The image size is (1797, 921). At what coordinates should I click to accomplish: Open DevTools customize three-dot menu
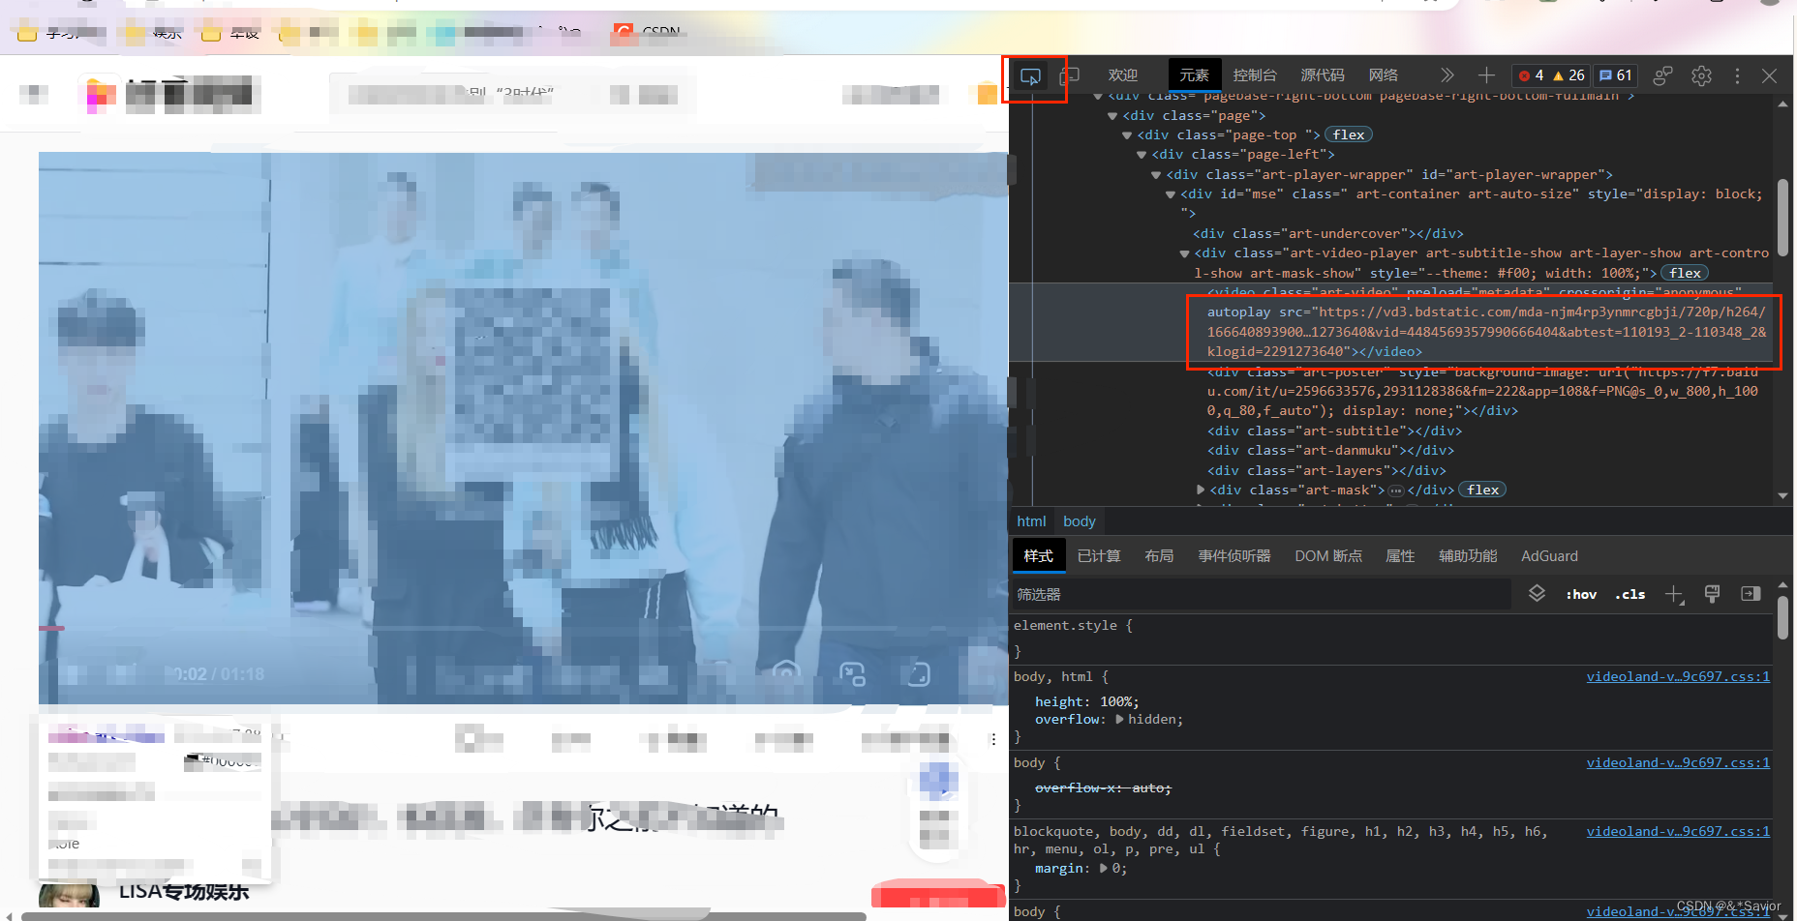tap(1737, 75)
